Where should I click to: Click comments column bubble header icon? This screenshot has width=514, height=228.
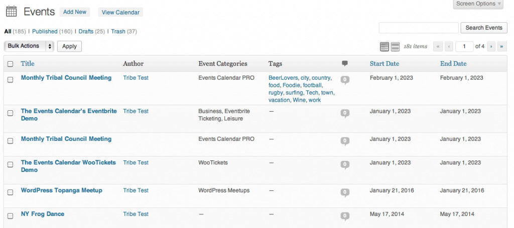click(x=344, y=64)
